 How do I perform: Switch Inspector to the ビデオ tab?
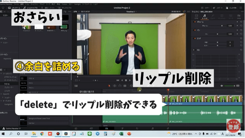pyautogui.click(x=196, y=16)
